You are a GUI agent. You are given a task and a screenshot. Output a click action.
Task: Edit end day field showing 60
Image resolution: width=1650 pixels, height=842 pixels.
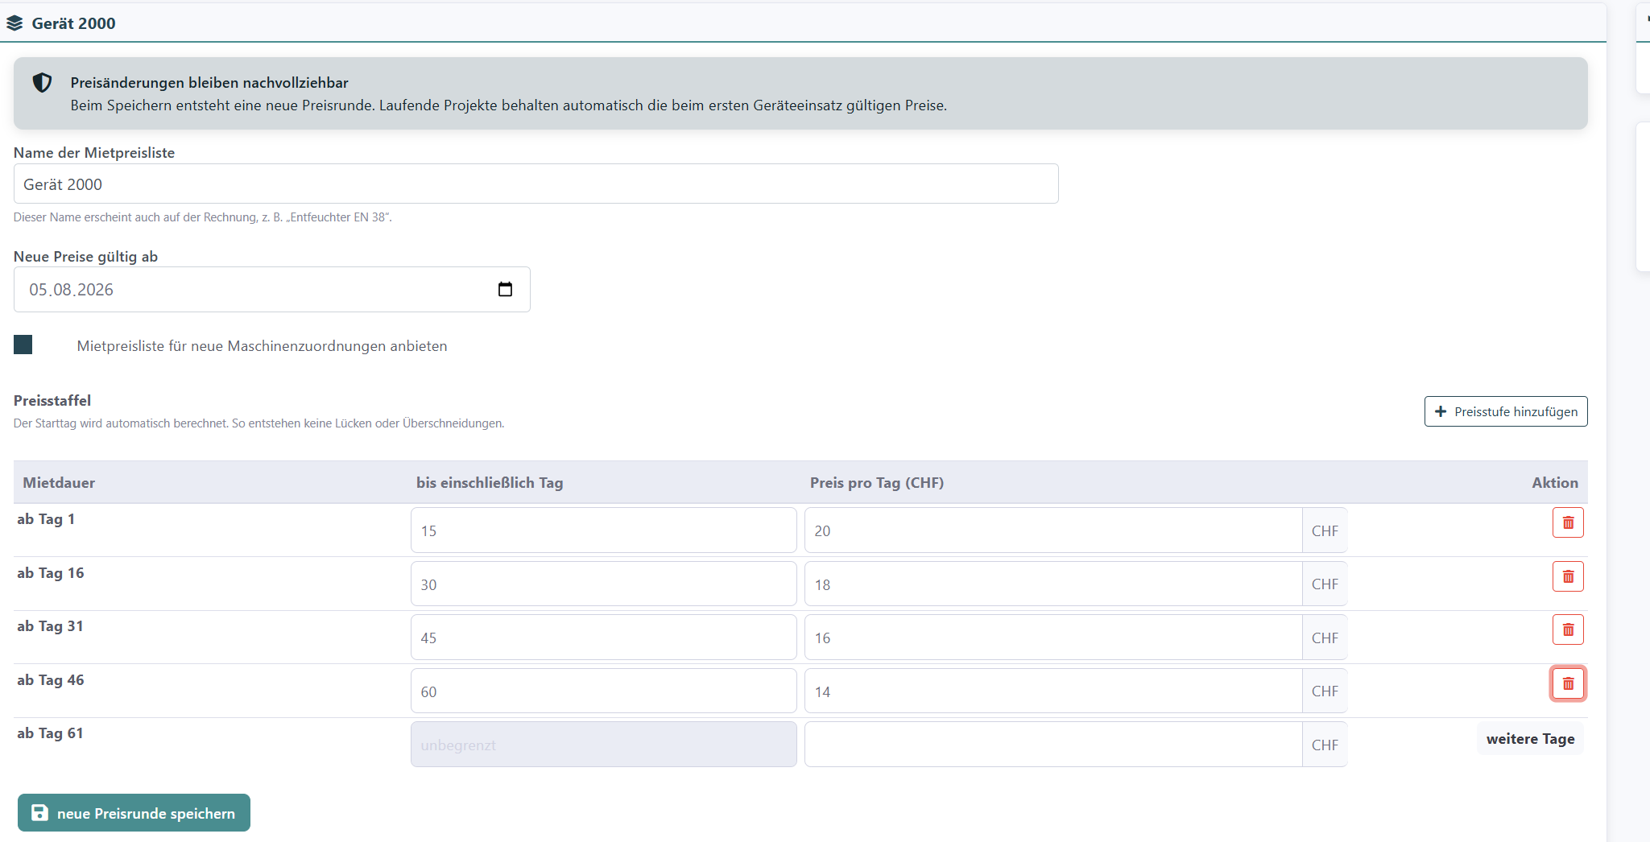603,691
